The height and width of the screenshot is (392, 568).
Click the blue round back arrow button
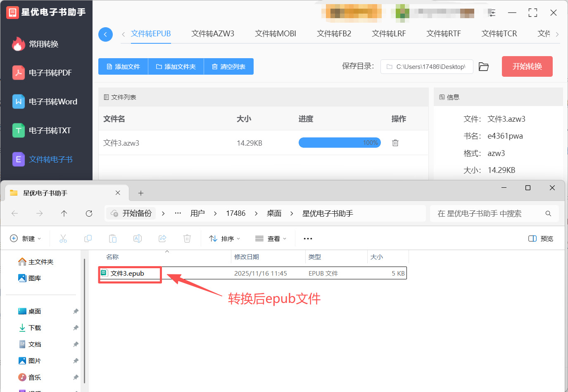[105, 34]
